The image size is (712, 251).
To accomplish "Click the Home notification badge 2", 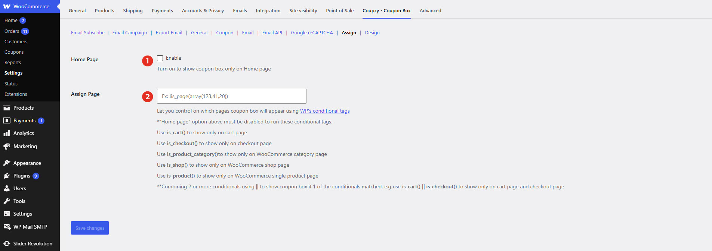I will [x=23, y=21].
